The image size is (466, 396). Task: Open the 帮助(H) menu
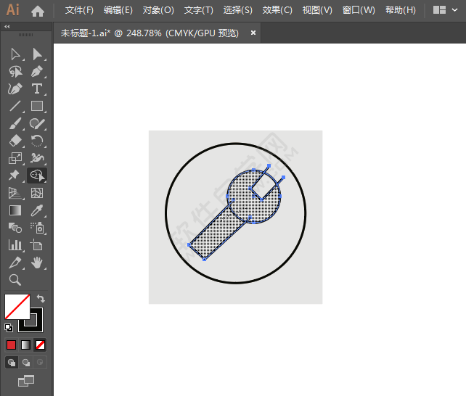pyautogui.click(x=401, y=10)
